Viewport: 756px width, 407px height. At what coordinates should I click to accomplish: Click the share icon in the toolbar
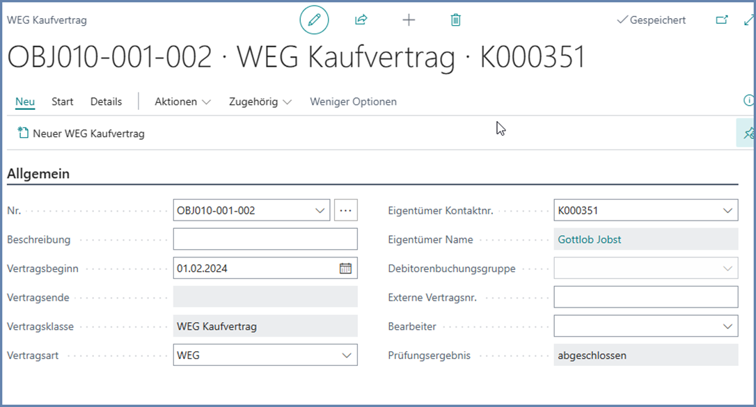click(361, 19)
